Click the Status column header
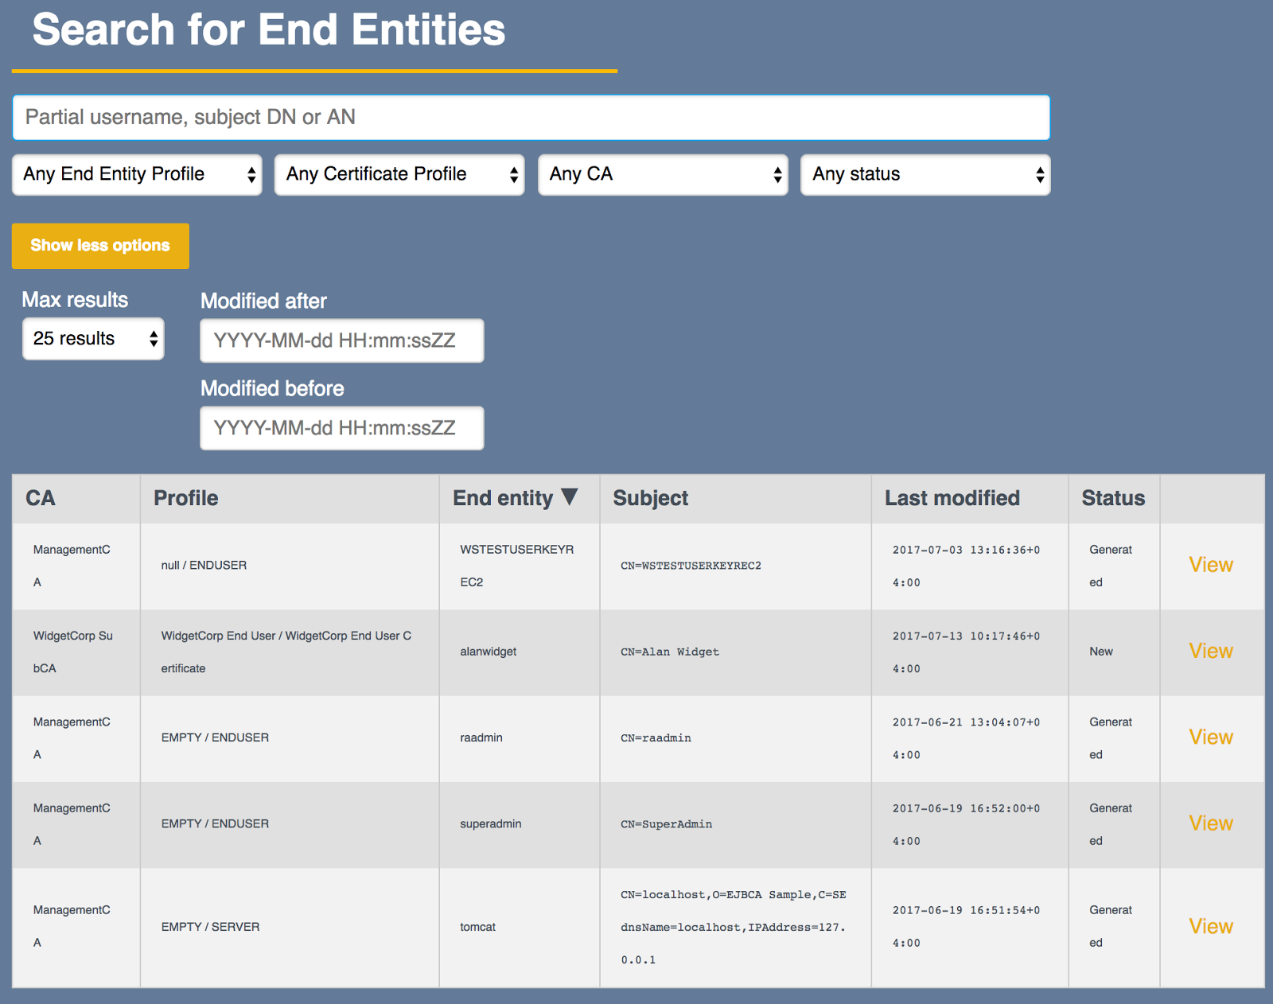 (x=1112, y=497)
